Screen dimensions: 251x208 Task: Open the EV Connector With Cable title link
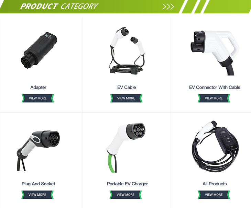[x=215, y=88]
